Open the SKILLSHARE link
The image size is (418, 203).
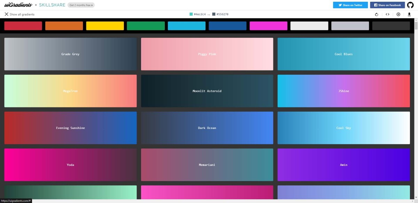(52, 5)
